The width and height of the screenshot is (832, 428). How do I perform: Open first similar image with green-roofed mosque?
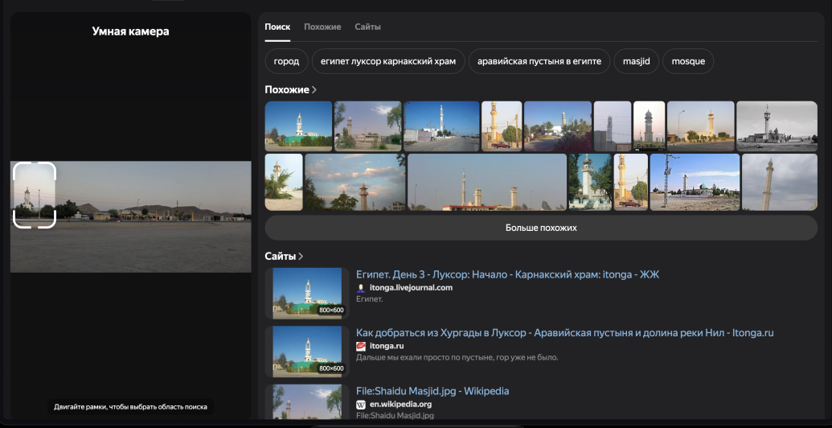pos(298,126)
